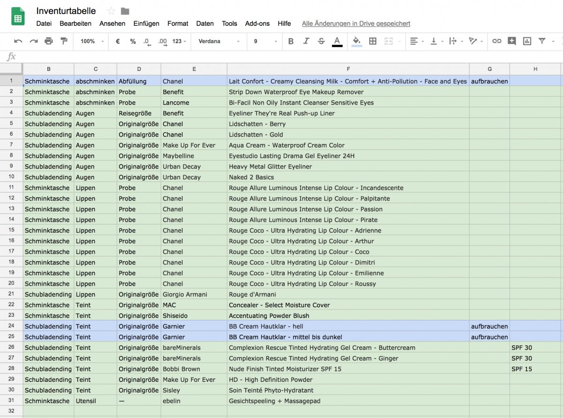Screen dimensions: 563x418
Task: Select the 'Shiseido' cell
Action: tap(194, 316)
